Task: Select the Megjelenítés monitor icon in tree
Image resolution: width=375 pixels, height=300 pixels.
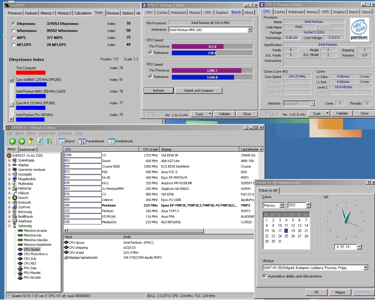Action: pyautogui.click(x=15, y=179)
